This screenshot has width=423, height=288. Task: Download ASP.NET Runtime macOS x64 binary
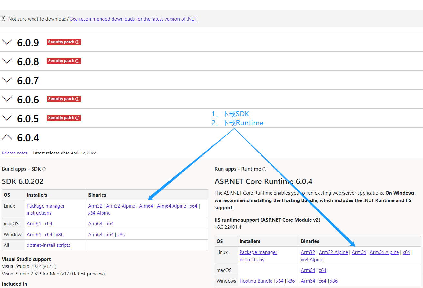click(x=322, y=270)
